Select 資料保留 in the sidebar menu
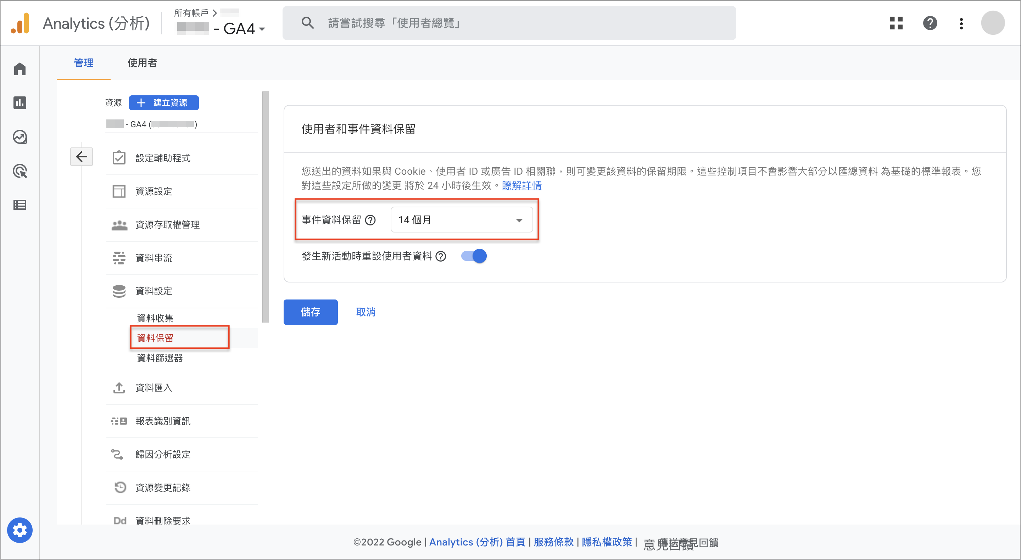 [x=155, y=338]
